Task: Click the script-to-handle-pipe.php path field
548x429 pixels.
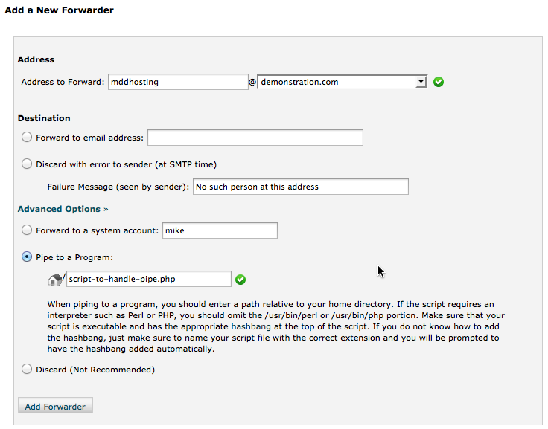Action: [149, 279]
